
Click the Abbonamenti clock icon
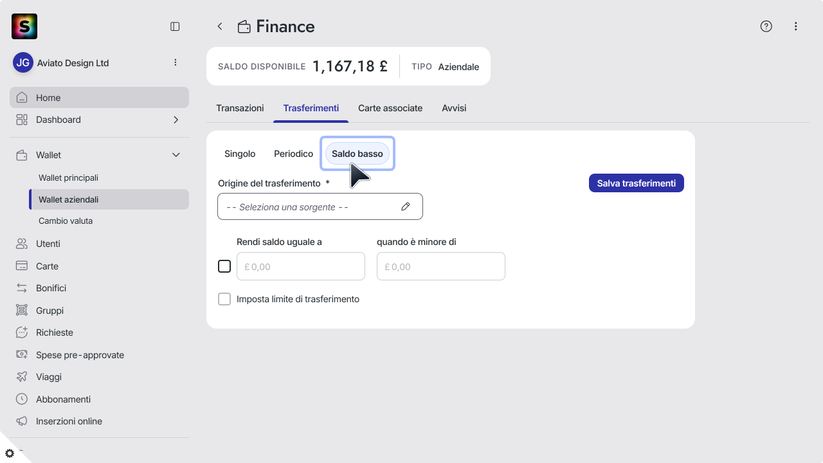pos(22,399)
